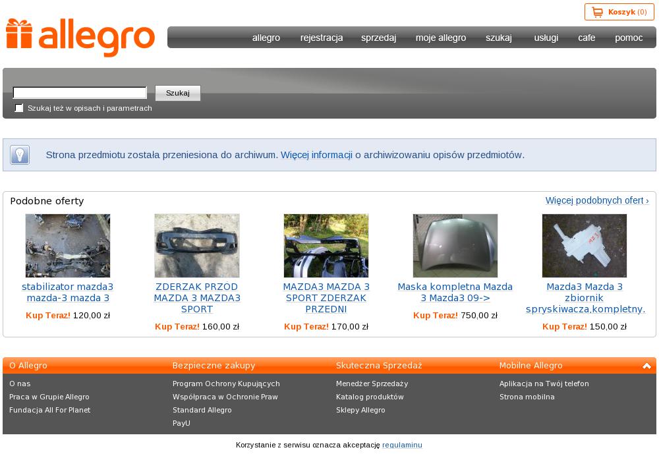Open the cafe menu item
659x458 pixels.
[587, 38]
